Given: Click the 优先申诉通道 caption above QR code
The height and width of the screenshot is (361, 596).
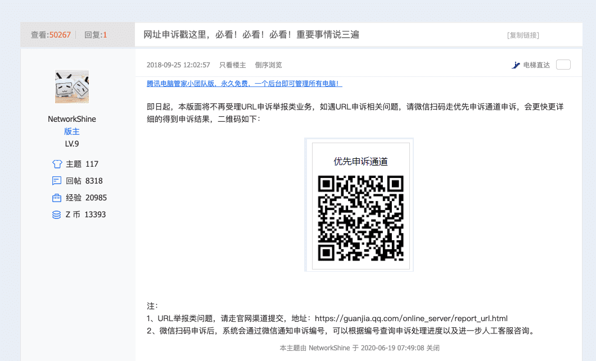Looking at the screenshot, I should [x=361, y=162].
